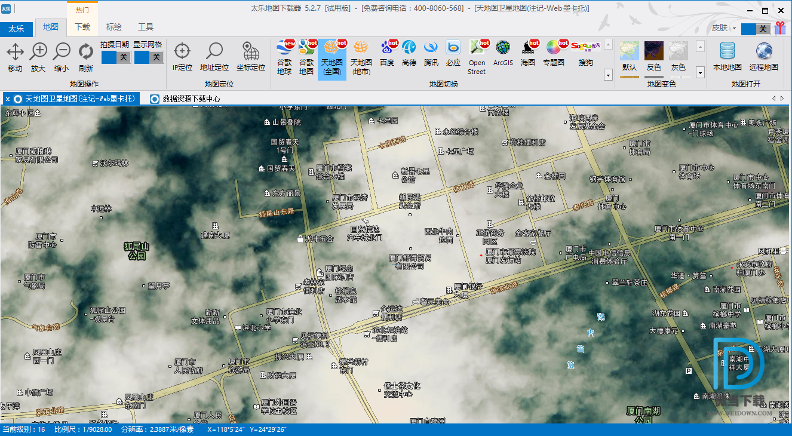Switch map source to 搜狗
The width and height of the screenshot is (792, 436).
[x=585, y=54]
